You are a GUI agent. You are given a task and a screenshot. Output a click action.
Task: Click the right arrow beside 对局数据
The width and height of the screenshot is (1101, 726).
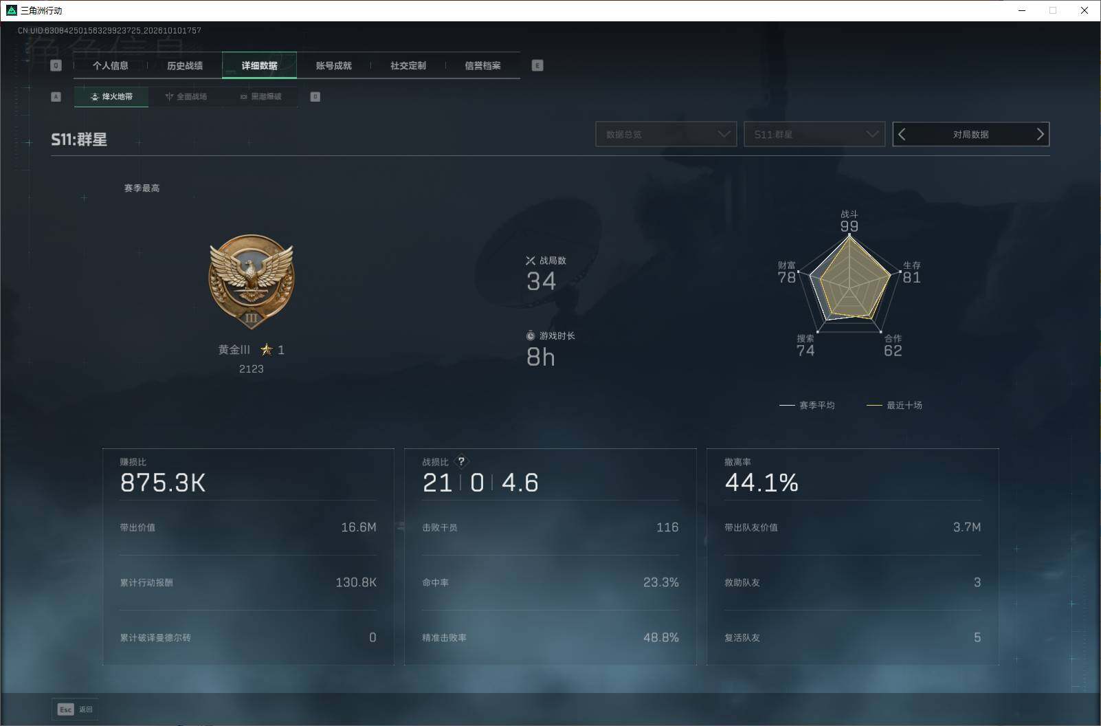tap(1040, 134)
